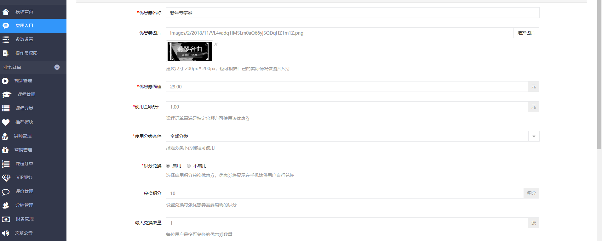Click the money icon beside 财务管理
602x241 pixels.
pos(6,219)
